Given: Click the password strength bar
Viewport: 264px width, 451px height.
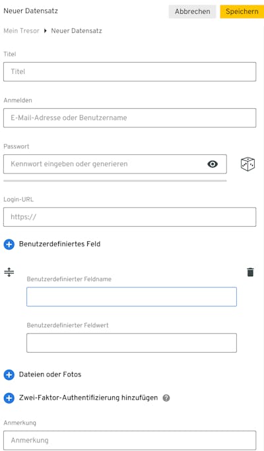Looking at the screenshot, I should pos(115,181).
